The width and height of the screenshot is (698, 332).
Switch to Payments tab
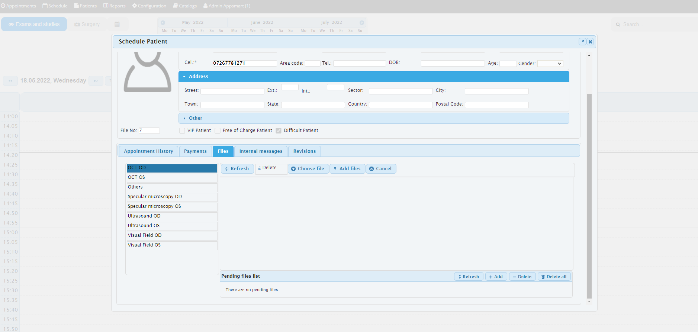coord(195,151)
